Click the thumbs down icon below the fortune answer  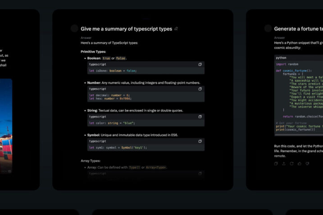point(307,164)
